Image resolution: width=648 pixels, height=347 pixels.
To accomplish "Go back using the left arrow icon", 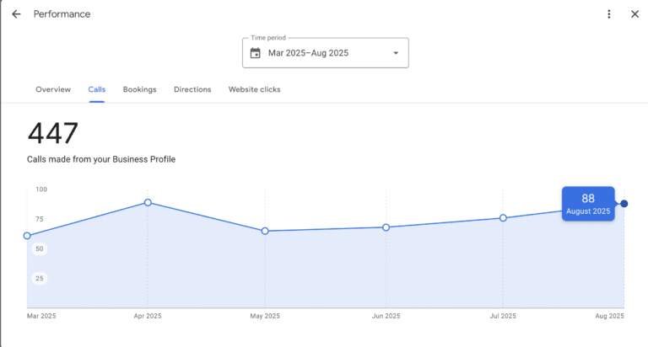I will (x=16, y=14).
